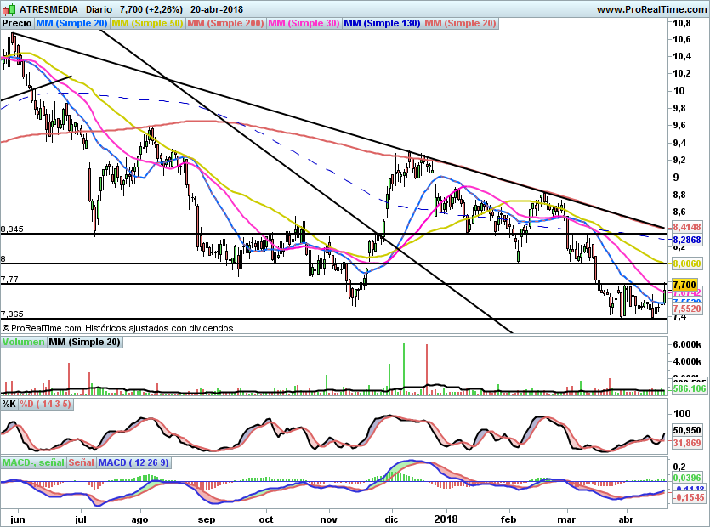This screenshot has height=527, width=710.
Task: Select the dark blue MM (Simple 130) label
Action: (x=382, y=24)
